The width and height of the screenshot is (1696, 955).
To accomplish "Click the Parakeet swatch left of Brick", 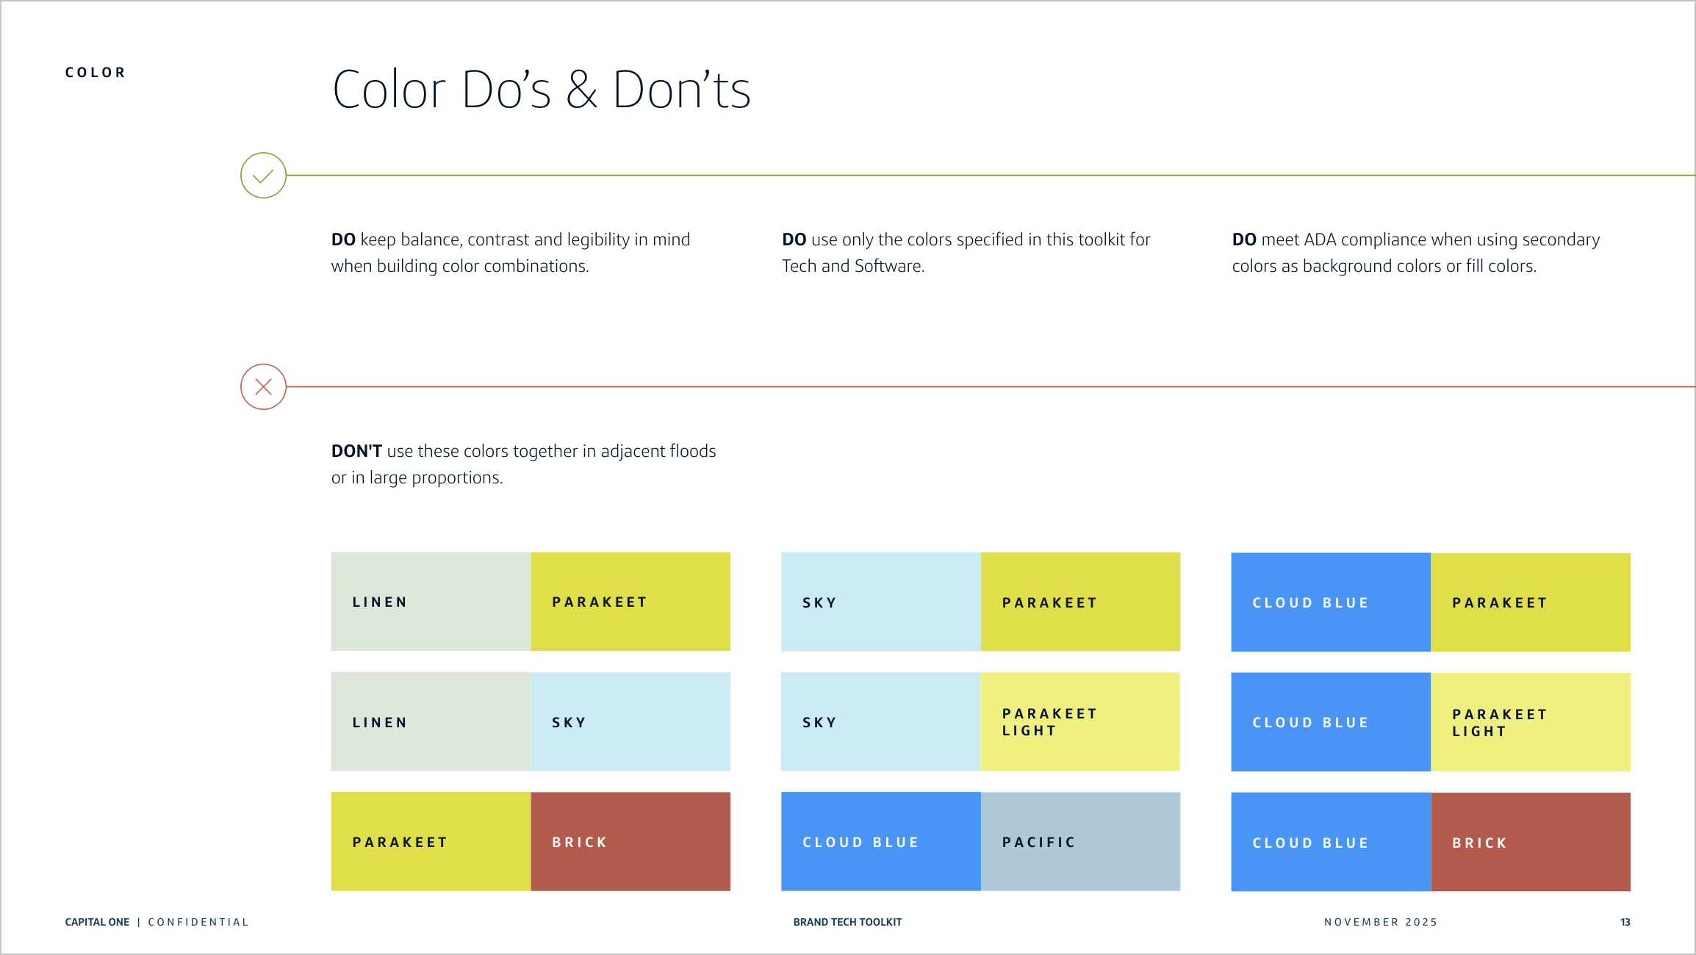I will 431,842.
